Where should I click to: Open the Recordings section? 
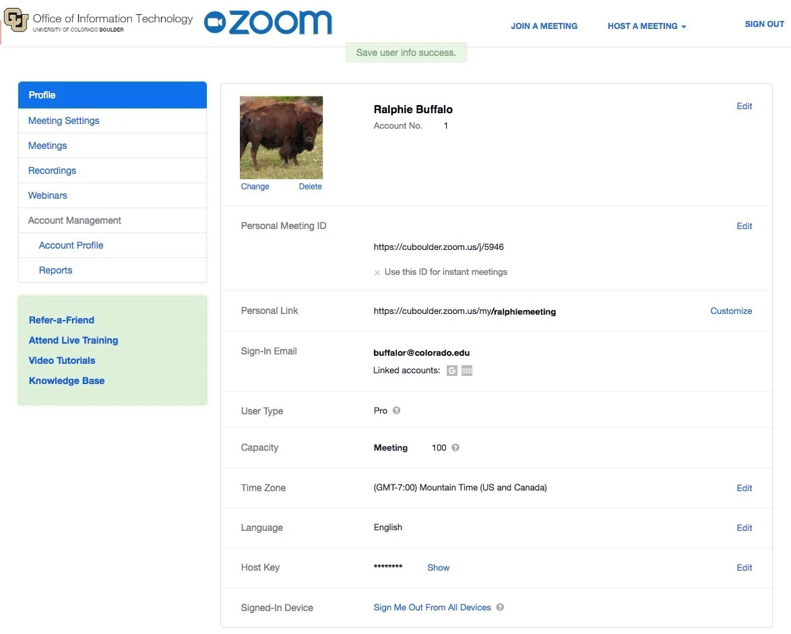[x=52, y=170]
